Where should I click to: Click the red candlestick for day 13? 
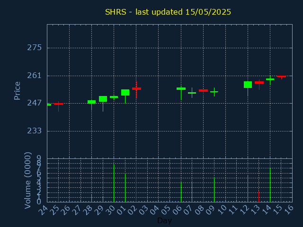(x=259, y=82)
